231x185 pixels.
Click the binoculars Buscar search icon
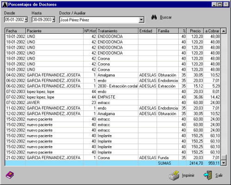pyautogui.click(x=154, y=17)
